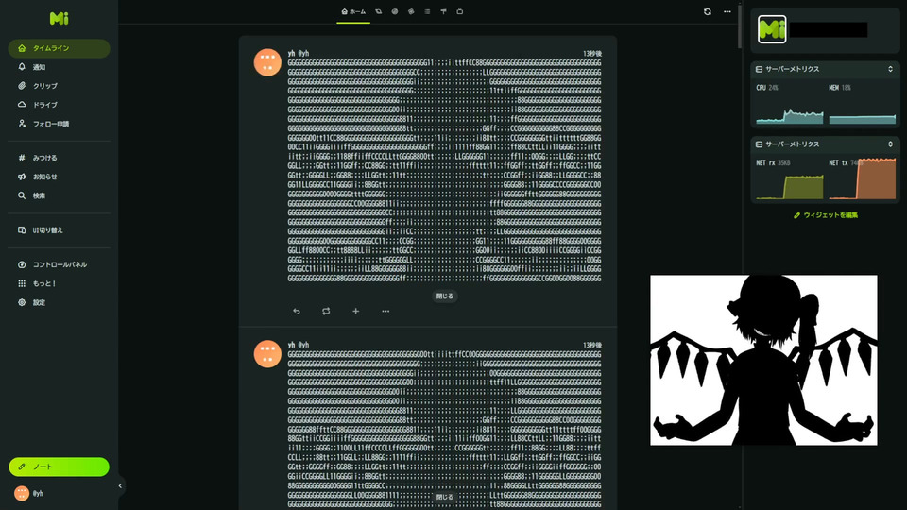Click the instance icon widget

coord(772,29)
